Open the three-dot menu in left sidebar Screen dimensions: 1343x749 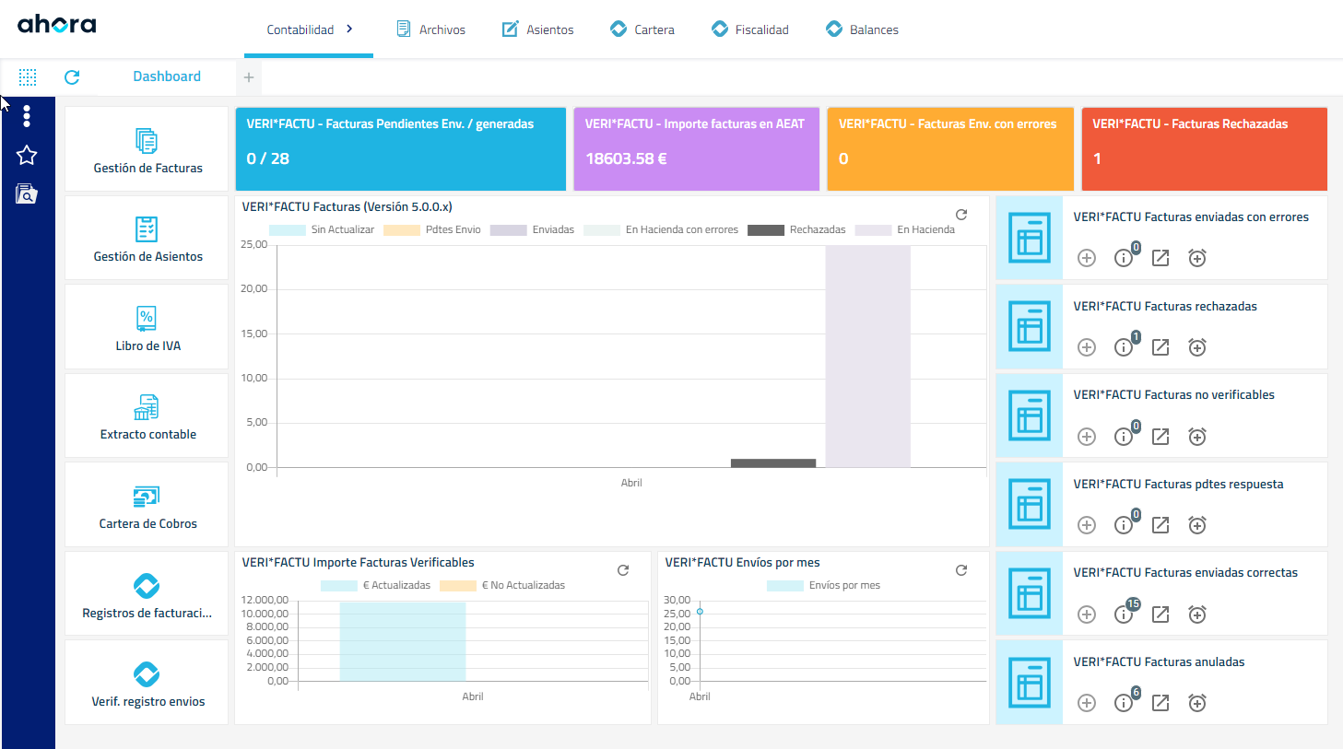coord(27,115)
